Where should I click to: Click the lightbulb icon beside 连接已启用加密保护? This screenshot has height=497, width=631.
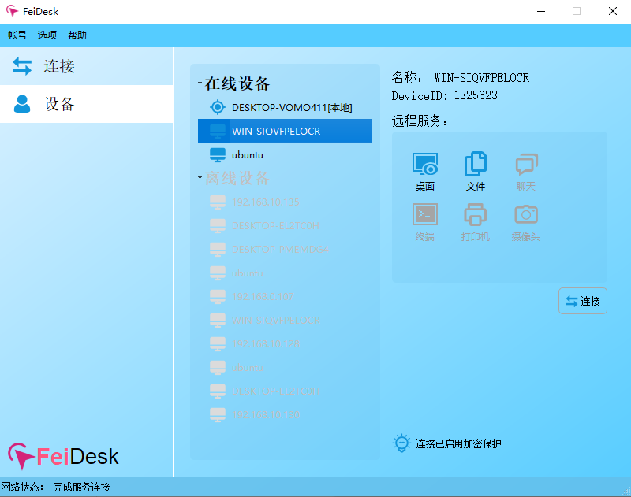click(401, 443)
